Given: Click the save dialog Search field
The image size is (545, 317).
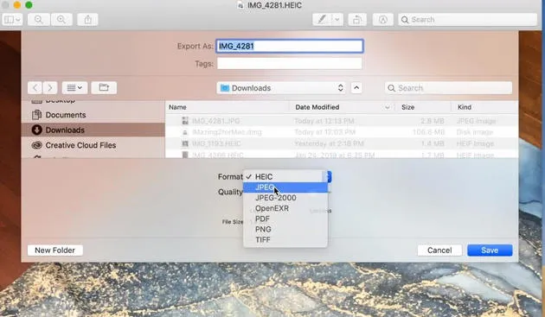Looking at the screenshot, I should point(448,88).
